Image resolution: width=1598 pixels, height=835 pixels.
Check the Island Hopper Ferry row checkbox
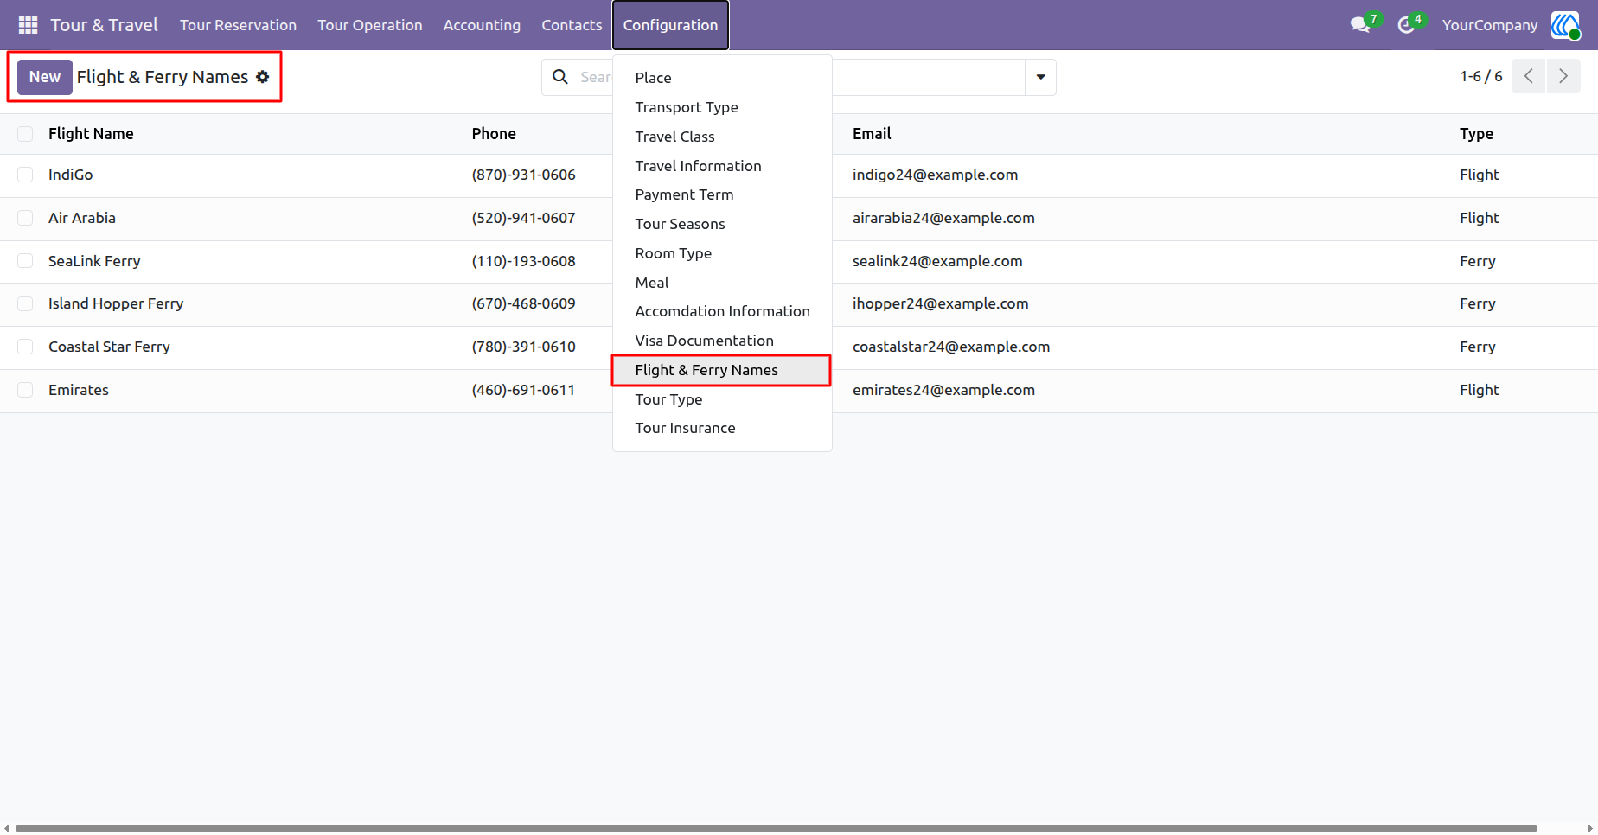pos(25,303)
